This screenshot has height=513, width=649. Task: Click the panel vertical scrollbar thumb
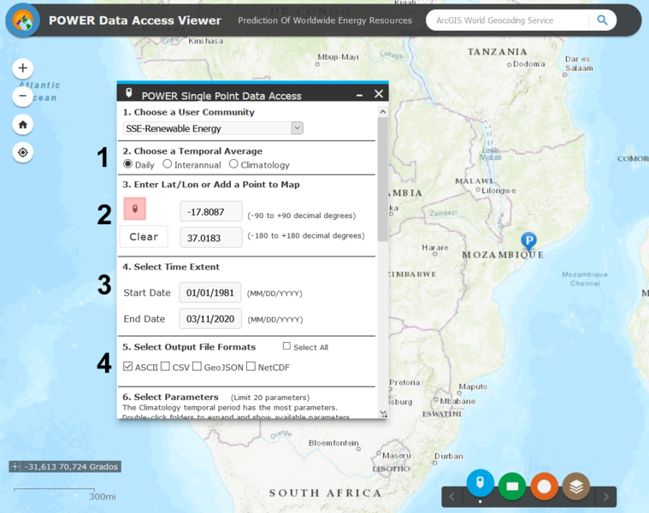coord(383,180)
